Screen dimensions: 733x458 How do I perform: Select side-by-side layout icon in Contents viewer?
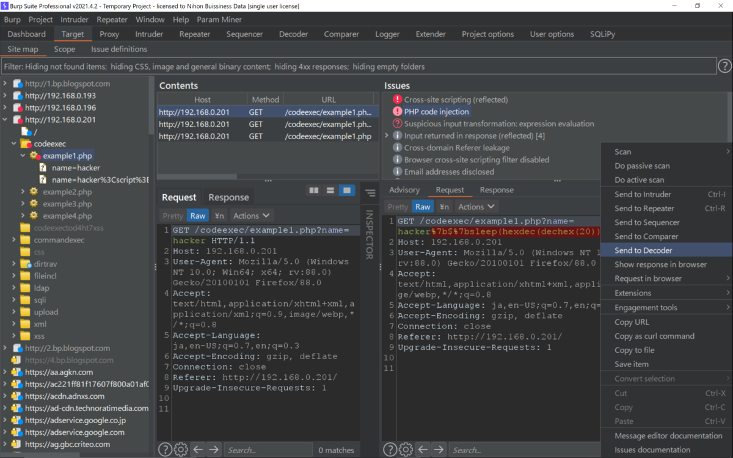click(314, 191)
